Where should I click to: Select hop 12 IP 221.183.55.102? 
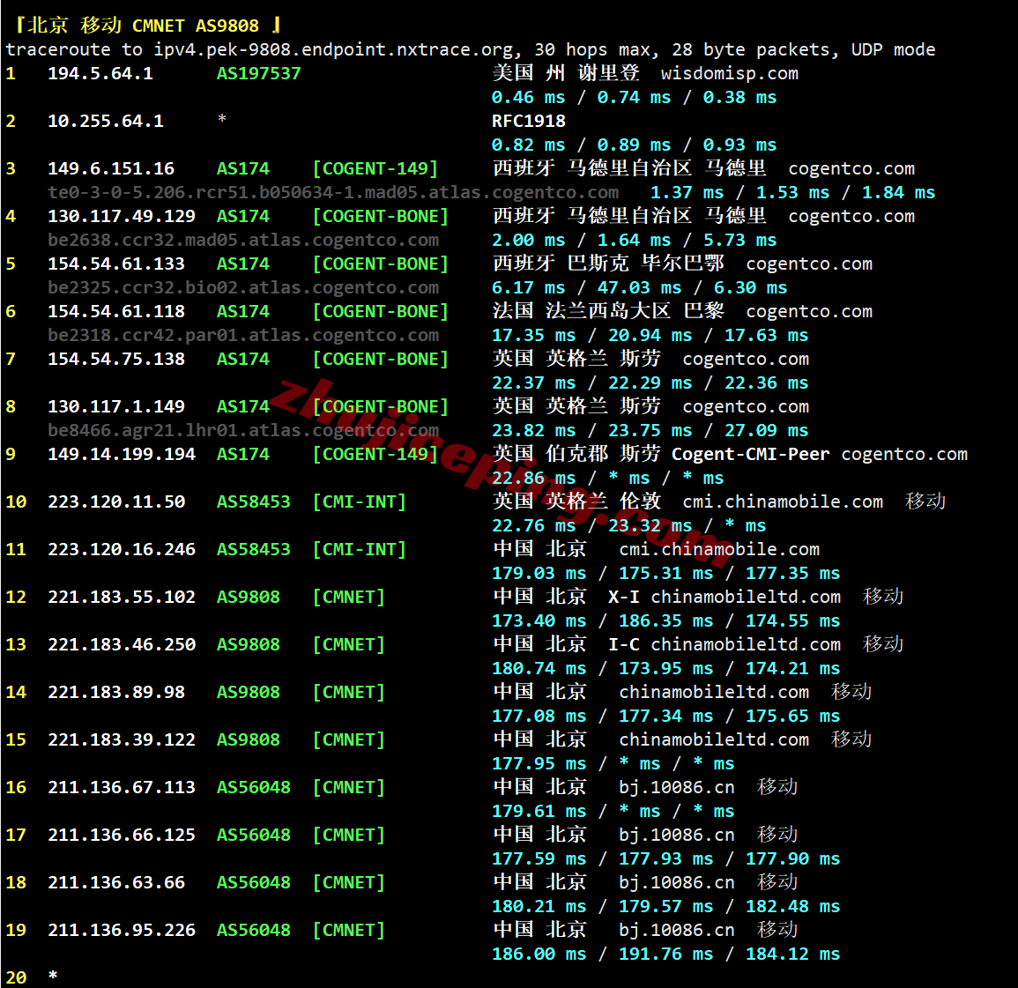pos(122,598)
